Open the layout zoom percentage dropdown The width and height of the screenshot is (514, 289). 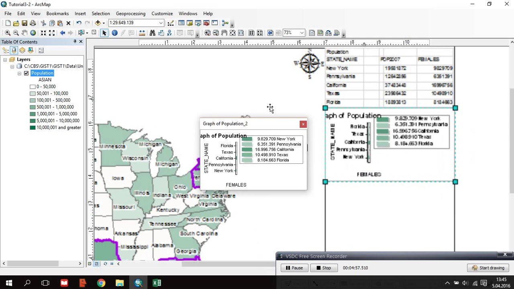[x=302, y=33]
